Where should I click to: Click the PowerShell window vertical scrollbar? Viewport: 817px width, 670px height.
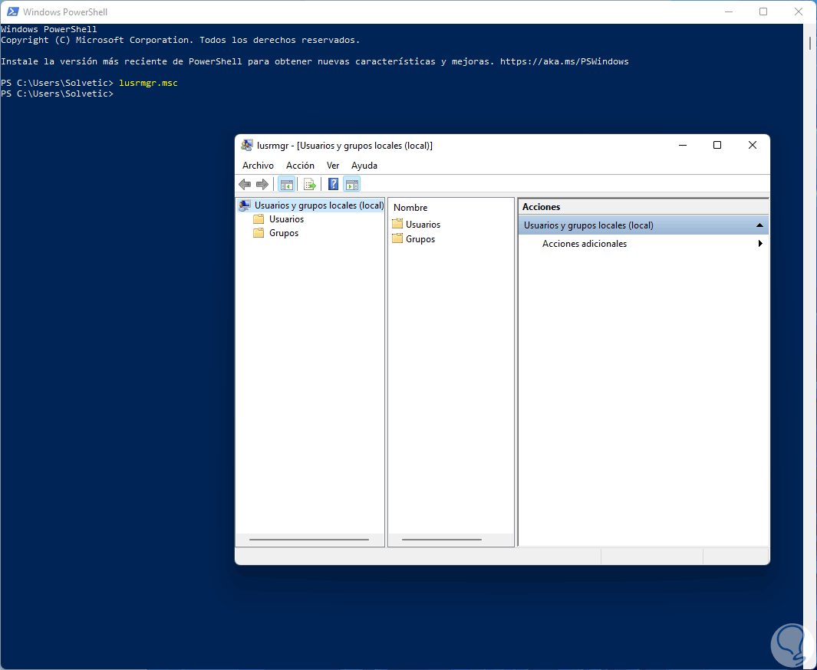coord(810,43)
